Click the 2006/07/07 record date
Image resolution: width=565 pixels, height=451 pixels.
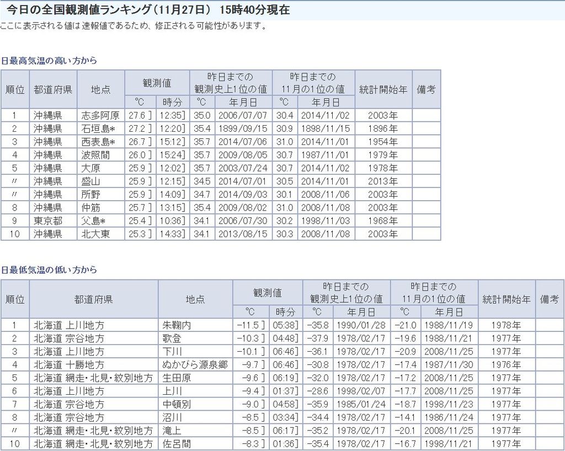coord(243,115)
